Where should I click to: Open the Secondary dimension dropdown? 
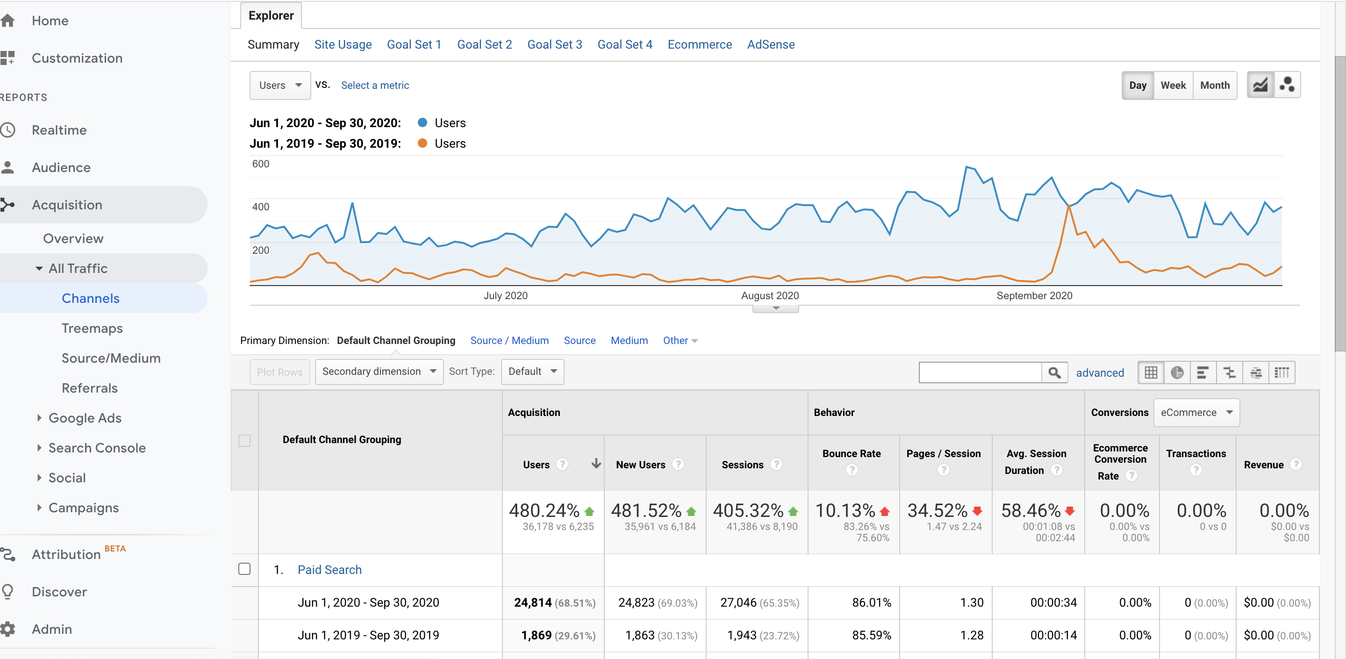pos(379,372)
